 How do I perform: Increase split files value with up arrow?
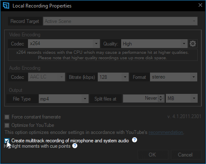pos(161,97)
